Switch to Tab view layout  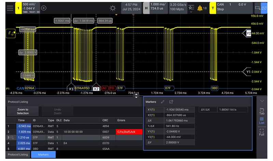click(x=262, y=111)
